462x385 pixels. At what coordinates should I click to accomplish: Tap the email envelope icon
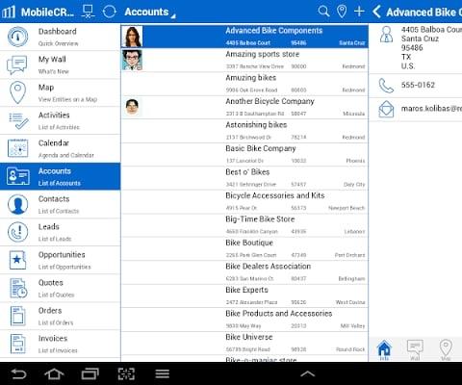point(386,109)
